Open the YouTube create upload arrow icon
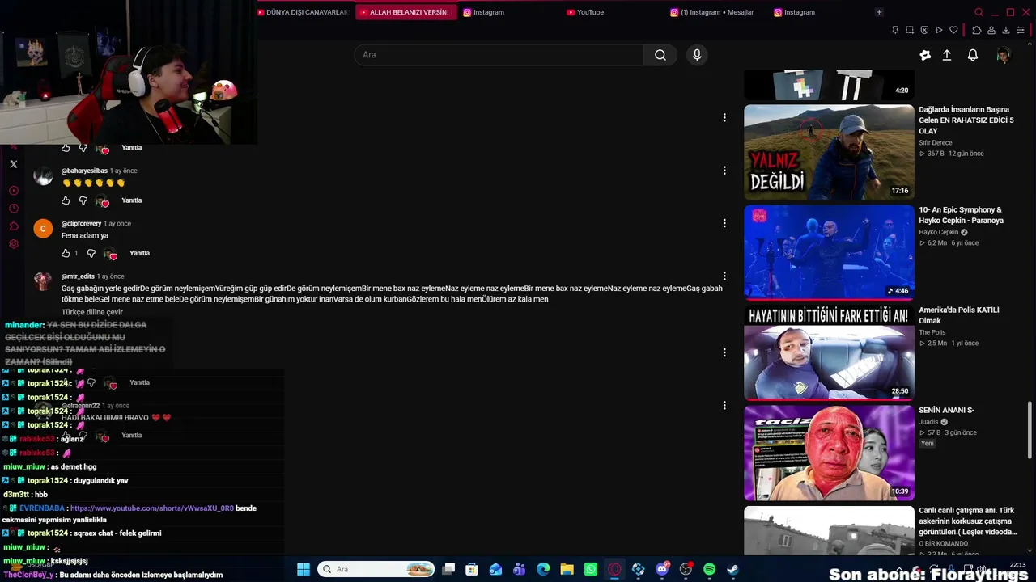 click(x=947, y=55)
